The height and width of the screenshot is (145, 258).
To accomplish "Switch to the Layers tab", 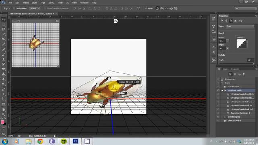I will click(x=226, y=69).
